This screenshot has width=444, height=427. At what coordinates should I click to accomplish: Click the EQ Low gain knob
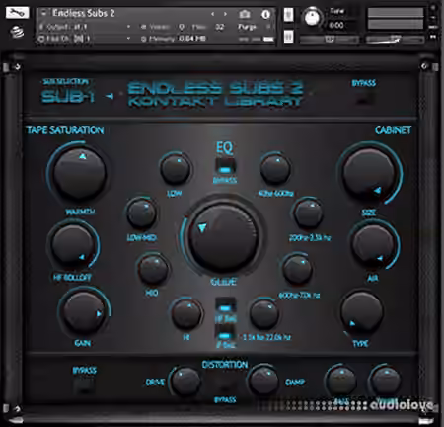176,169
